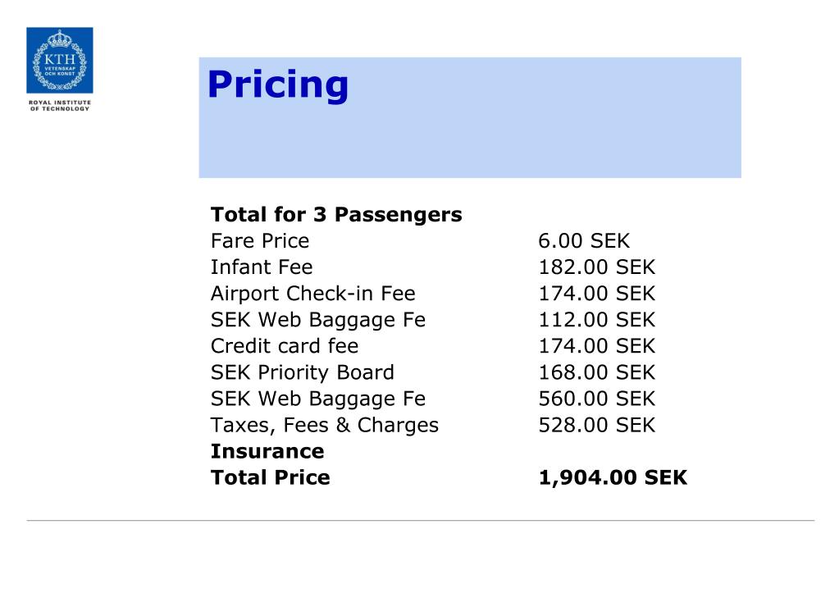Select the Pricing slide title
839x593 pixels.
(x=278, y=85)
